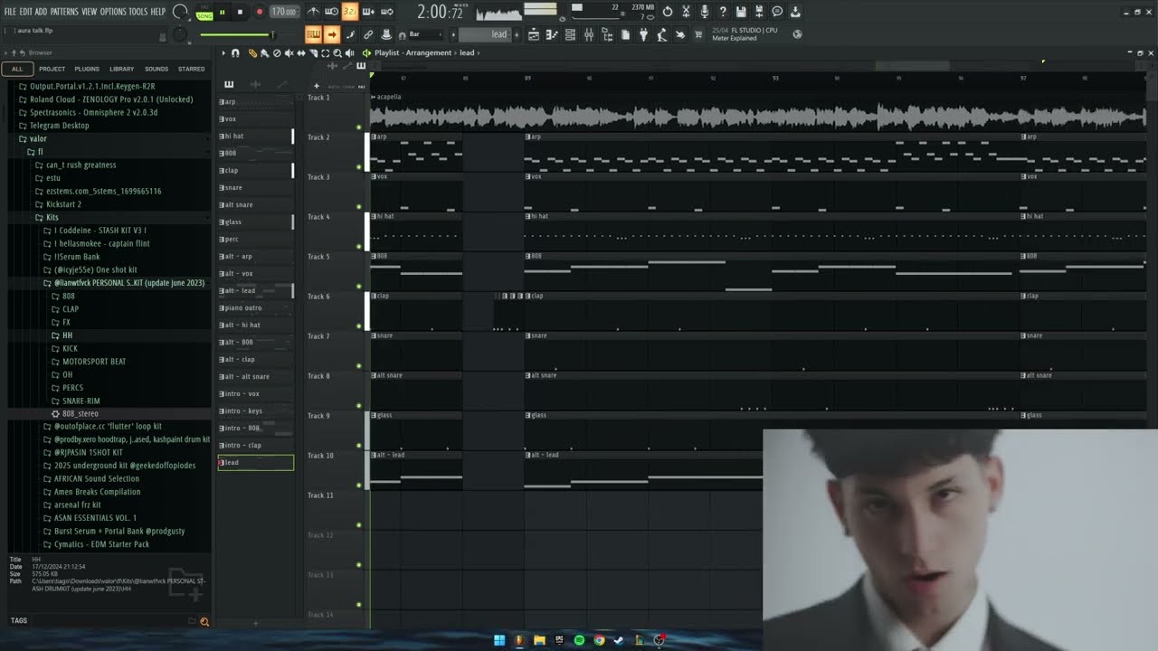The image size is (1158, 651).
Task: Switch to the STARRED browser tab
Action: [191, 69]
